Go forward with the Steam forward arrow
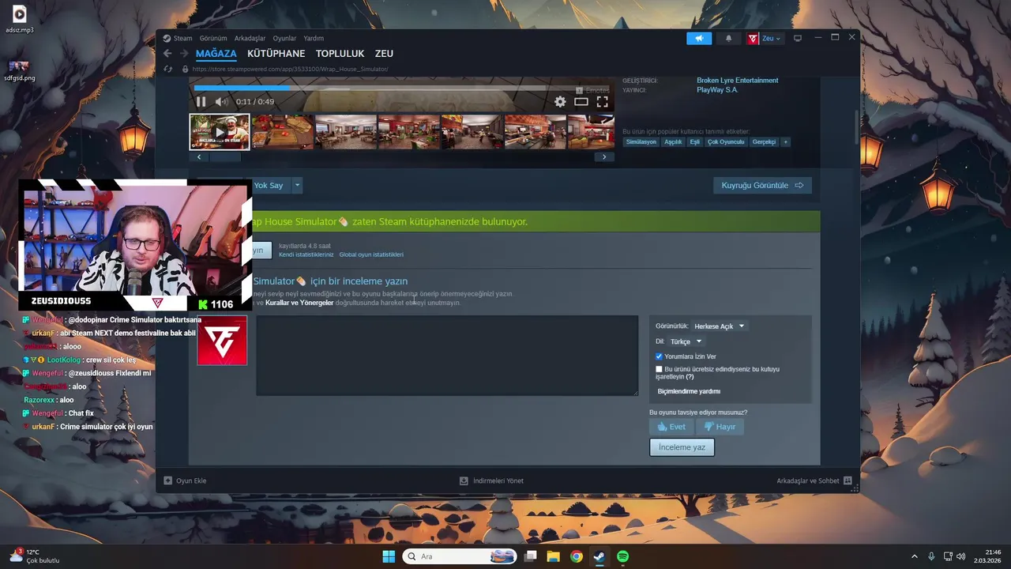This screenshot has width=1011, height=569. pyautogui.click(x=183, y=54)
